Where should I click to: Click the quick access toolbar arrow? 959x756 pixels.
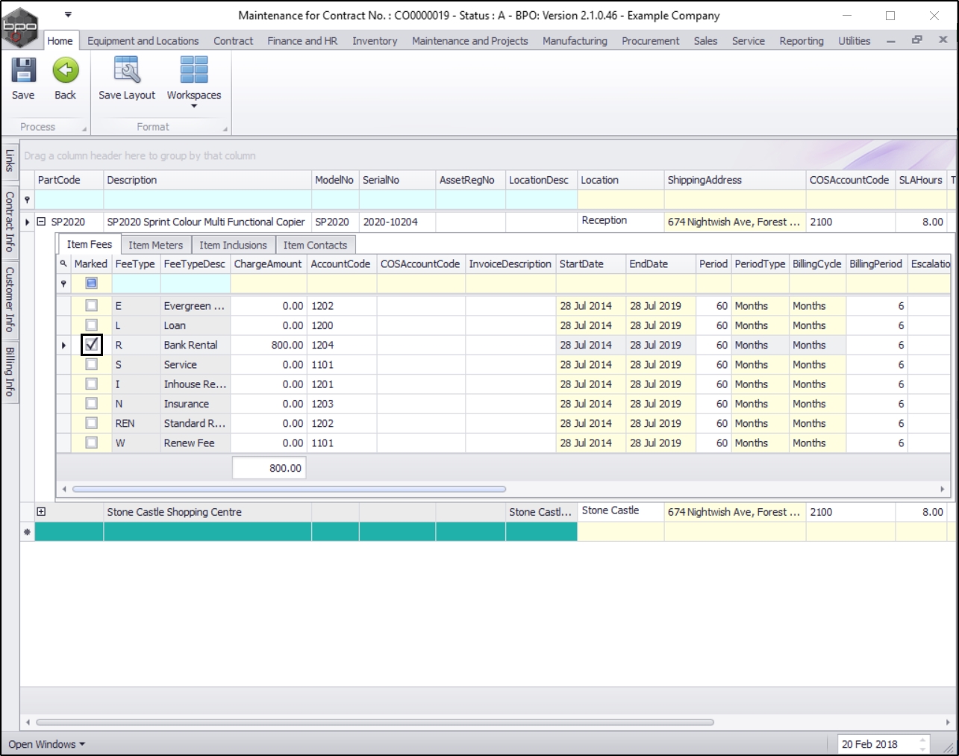point(68,14)
